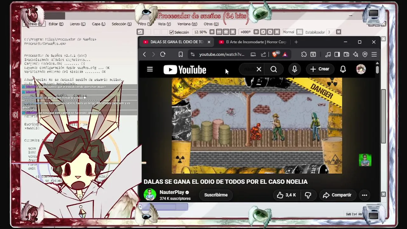
Task: Expand the +000° rotation dropdown
Action: [x=256, y=32]
